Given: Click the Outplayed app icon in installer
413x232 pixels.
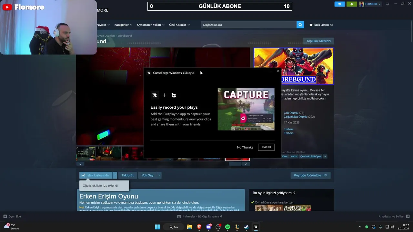Looking at the screenshot, I should (x=174, y=95).
